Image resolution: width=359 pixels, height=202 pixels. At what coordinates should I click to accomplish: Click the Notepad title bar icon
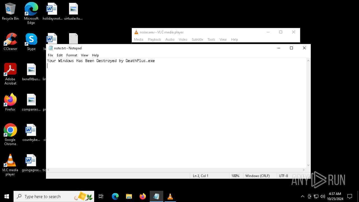pyautogui.click(x=50, y=48)
